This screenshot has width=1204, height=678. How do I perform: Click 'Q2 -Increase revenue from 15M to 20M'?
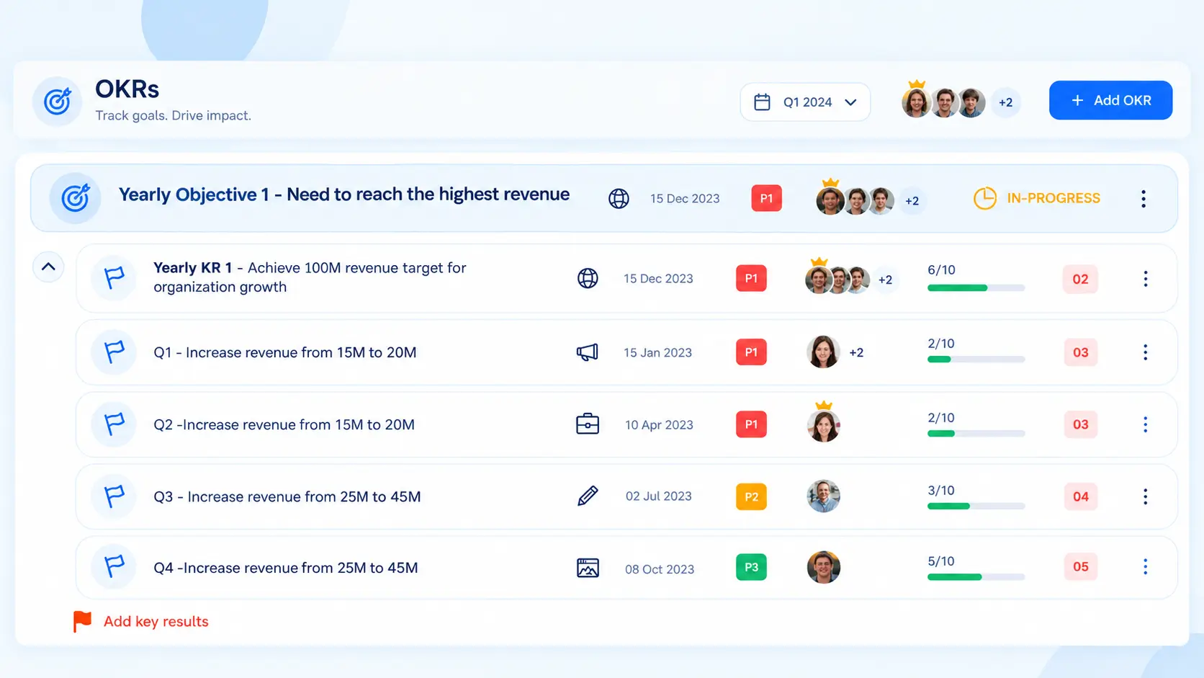coord(284,424)
